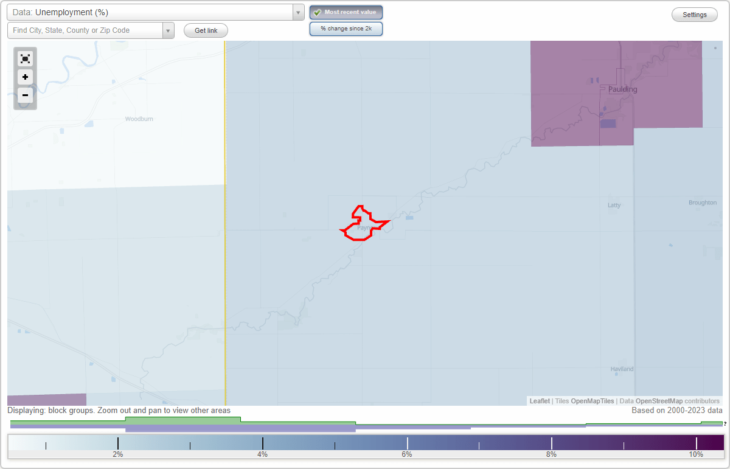Screen dimensions: 730x469
Task: Zoom in using the plus icon
Action: [25, 77]
